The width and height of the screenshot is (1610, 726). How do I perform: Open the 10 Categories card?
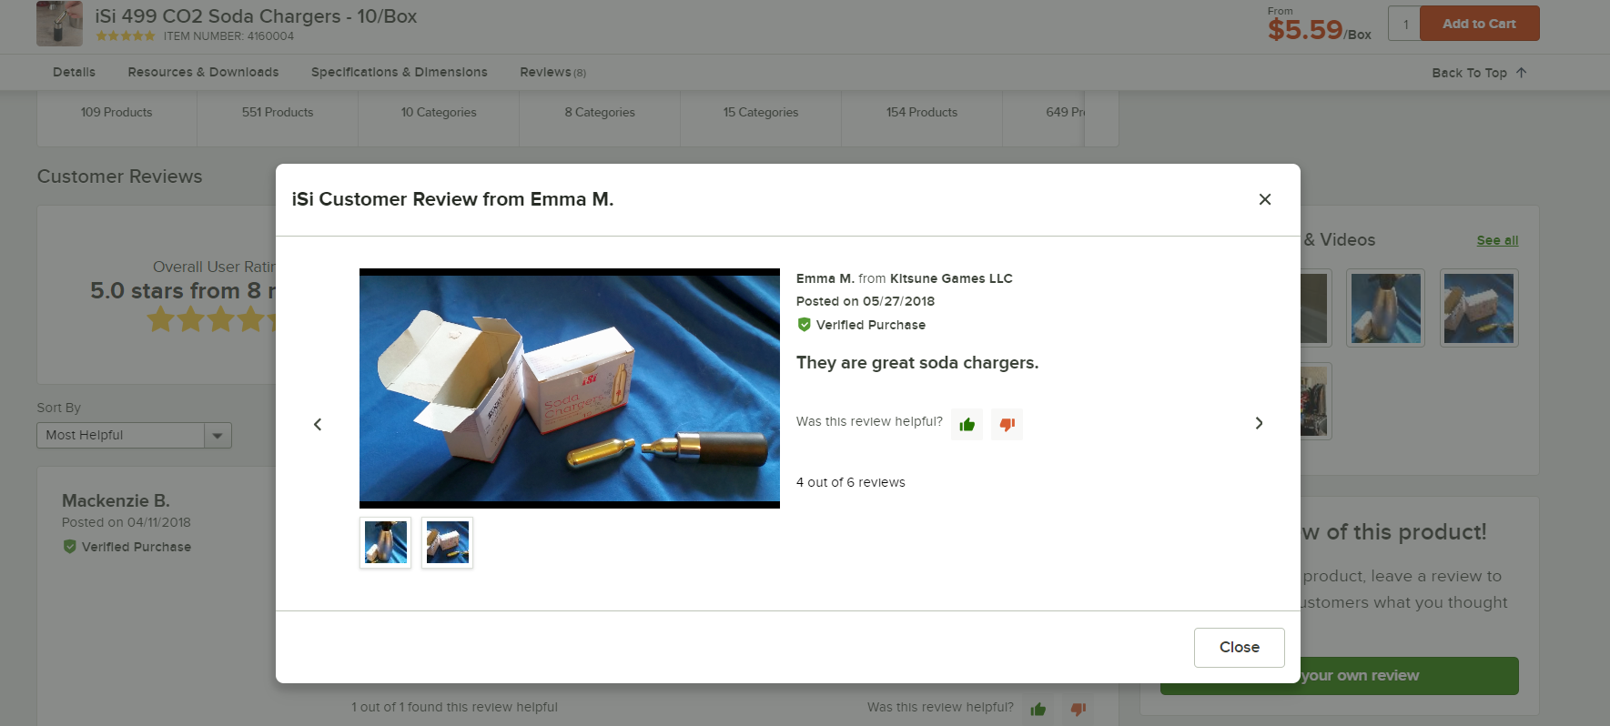click(x=439, y=113)
